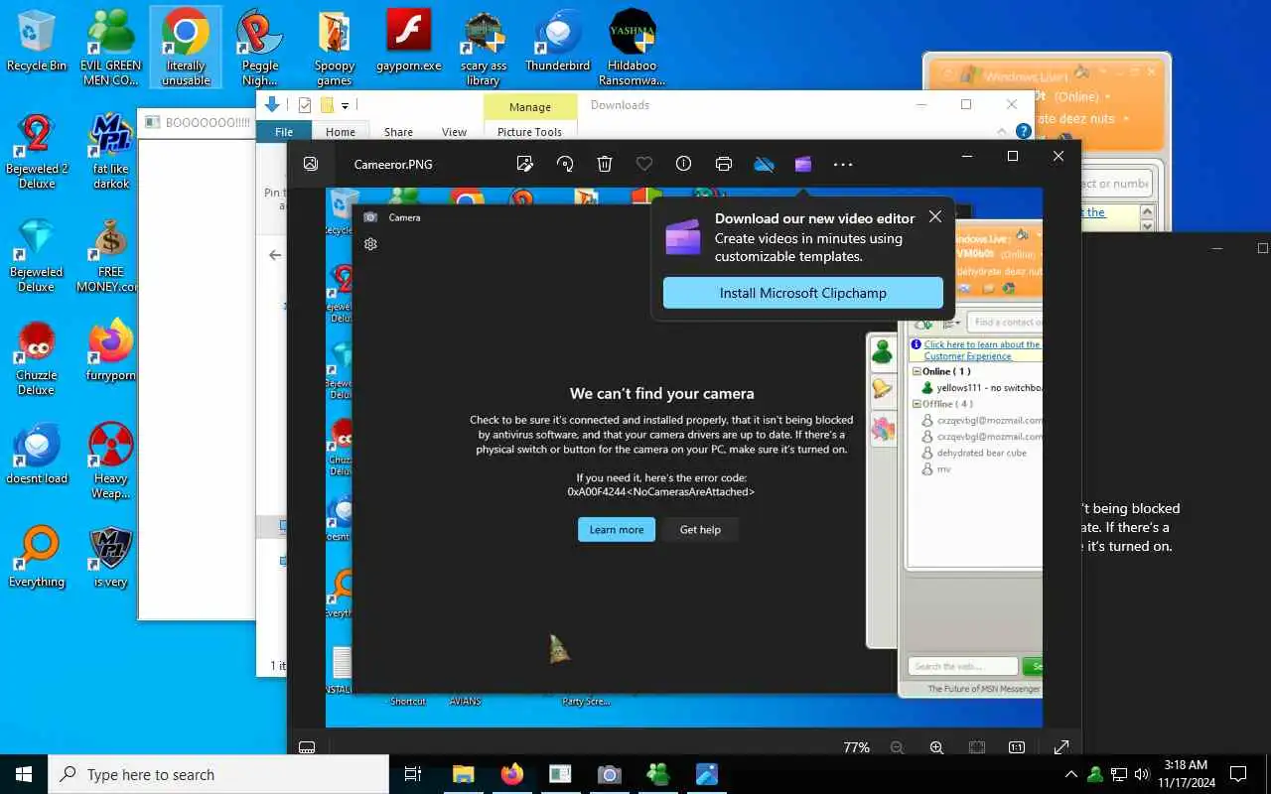Open the personal message dropdown in the Messenger window
Image resolution: width=1271 pixels, height=794 pixels.
[1126, 119]
